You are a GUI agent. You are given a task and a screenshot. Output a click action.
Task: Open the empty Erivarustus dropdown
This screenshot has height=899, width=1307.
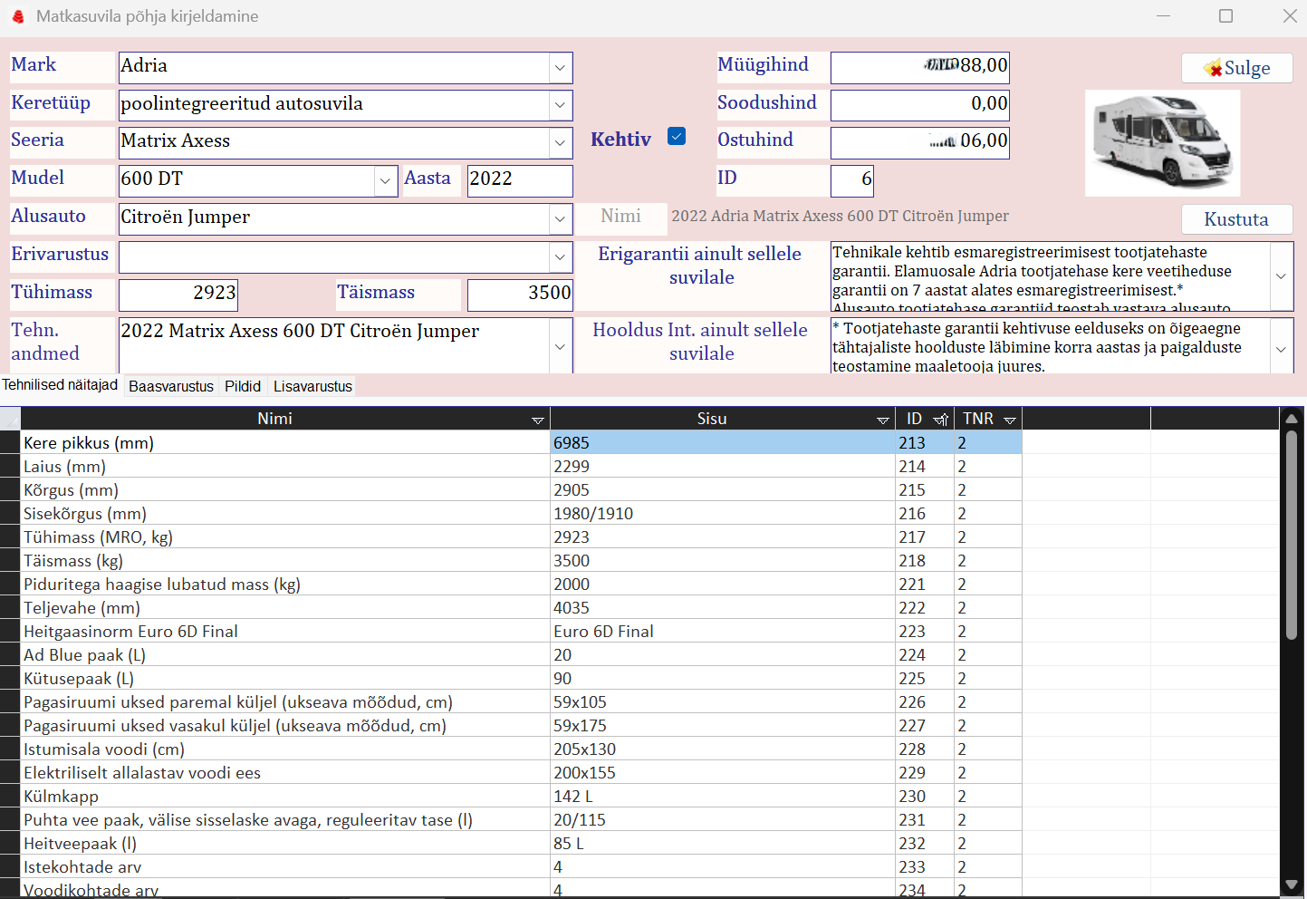point(560,256)
